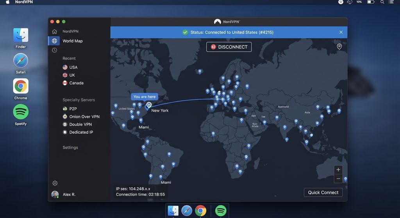Image resolution: width=400 pixels, height=218 pixels.
Task: Open Spotlight search in menu bar
Action: (382, 2)
